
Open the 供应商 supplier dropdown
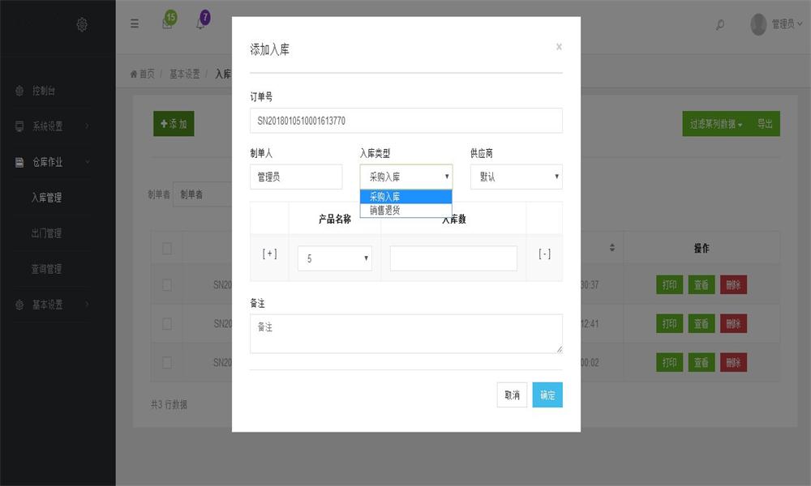pos(516,177)
